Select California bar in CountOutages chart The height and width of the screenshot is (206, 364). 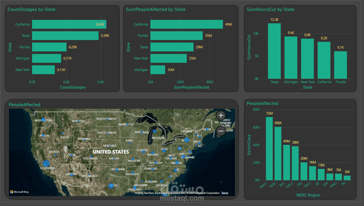[x=69, y=24]
